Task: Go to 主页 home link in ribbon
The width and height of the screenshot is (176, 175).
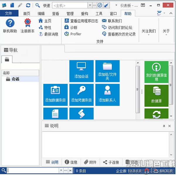Action: point(45,21)
